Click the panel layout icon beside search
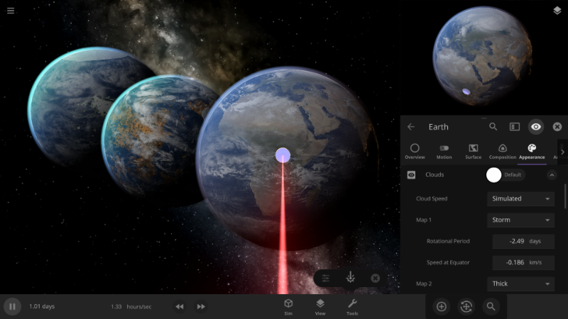Screen dimensions: 568x319 pyautogui.click(x=515, y=127)
